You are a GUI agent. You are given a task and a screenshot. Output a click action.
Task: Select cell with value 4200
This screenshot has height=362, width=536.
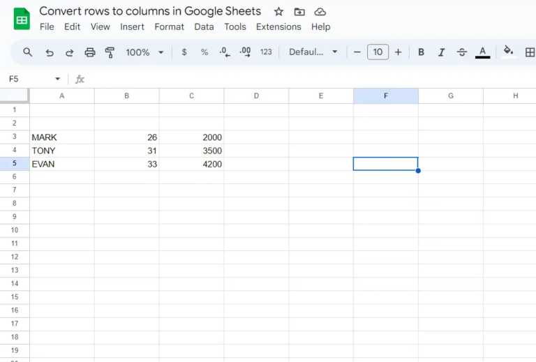192,164
